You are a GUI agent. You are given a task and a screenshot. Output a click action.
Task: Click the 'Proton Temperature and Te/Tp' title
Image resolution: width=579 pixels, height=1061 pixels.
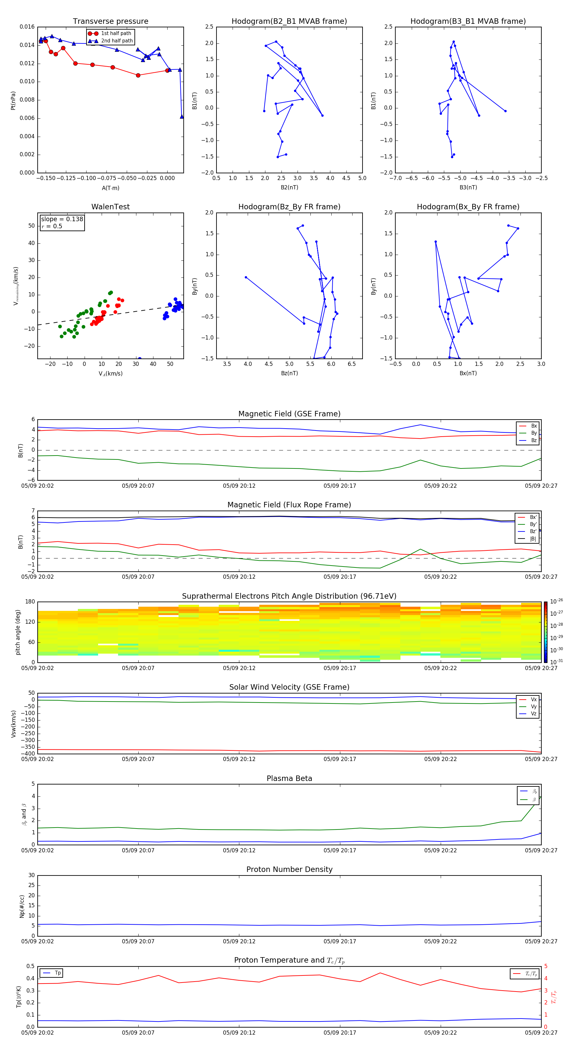tap(289, 960)
